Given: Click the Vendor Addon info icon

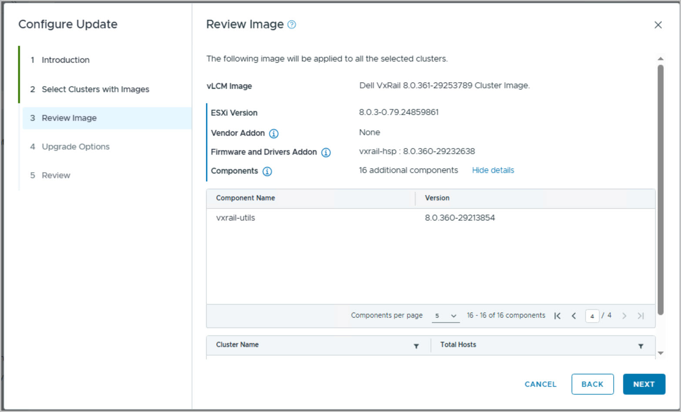Looking at the screenshot, I should pyautogui.click(x=274, y=133).
